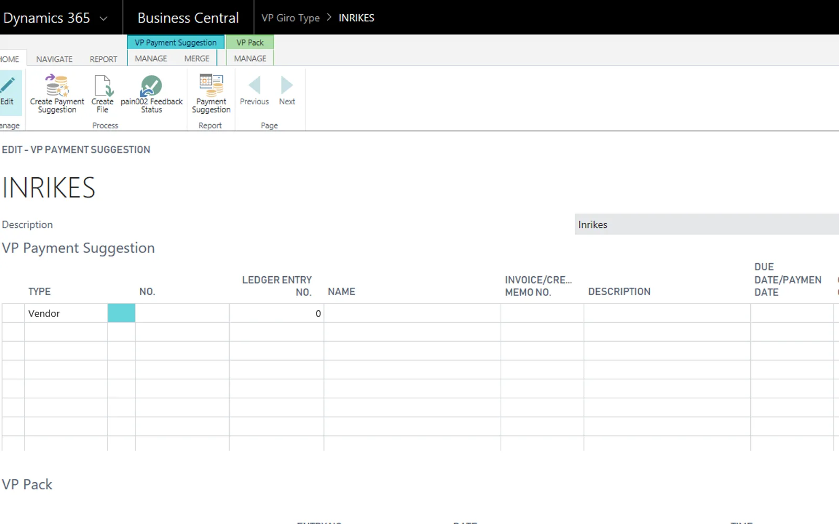
Task: Open the Payment Suggestion report
Action: click(211, 94)
